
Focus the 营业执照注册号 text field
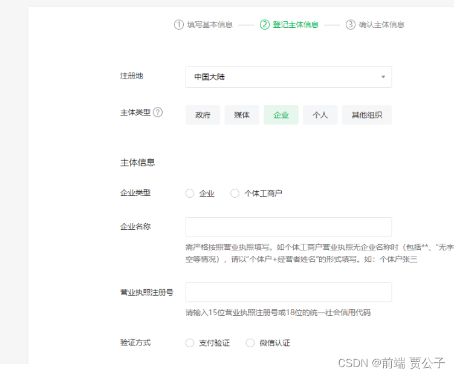point(288,292)
